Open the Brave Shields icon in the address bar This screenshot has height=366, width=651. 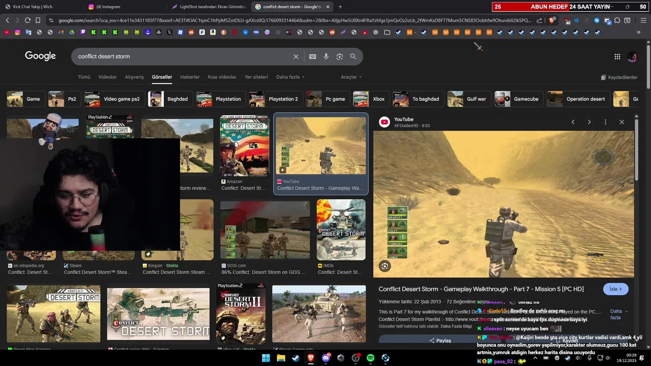[552, 20]
